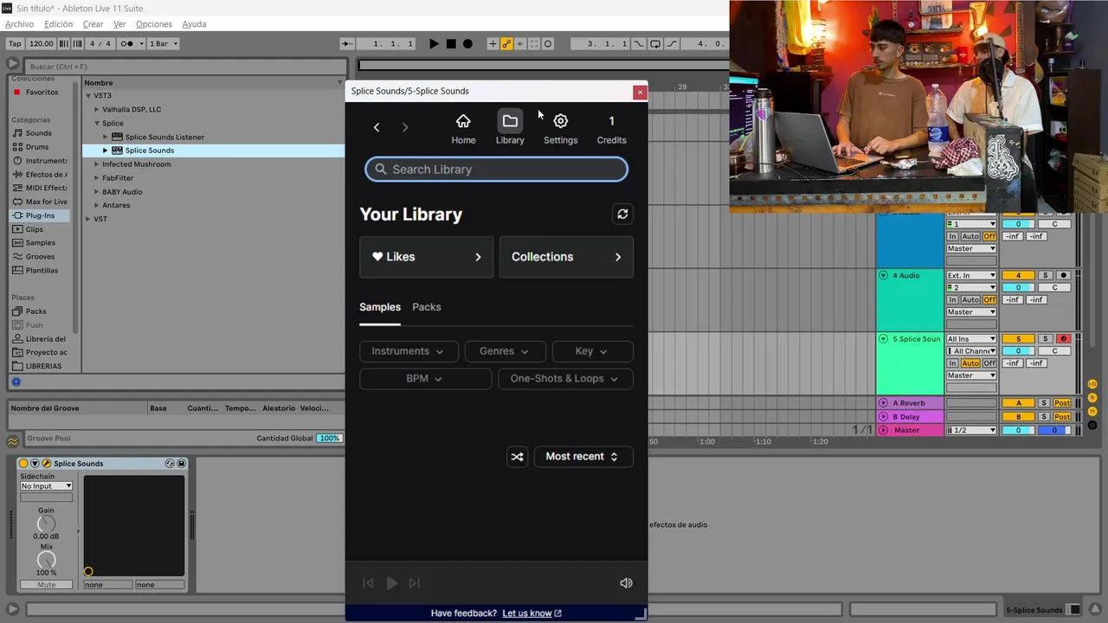
Task: Open the Opciones menu
Action: 154,24
